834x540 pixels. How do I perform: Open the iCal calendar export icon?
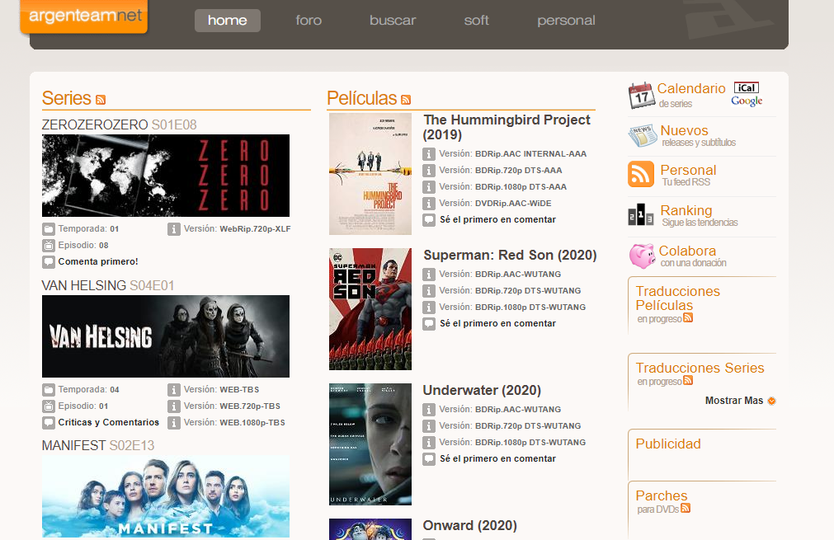(x=747, y=87)
